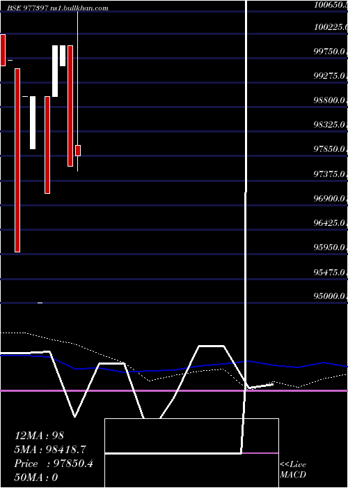The width and height of the screenshot is (348, 488).
Task: Click the 100225 price axis label
Action: click(331, 27)
